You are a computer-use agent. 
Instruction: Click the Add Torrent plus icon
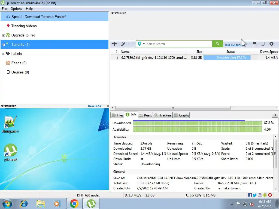point(114,44)
